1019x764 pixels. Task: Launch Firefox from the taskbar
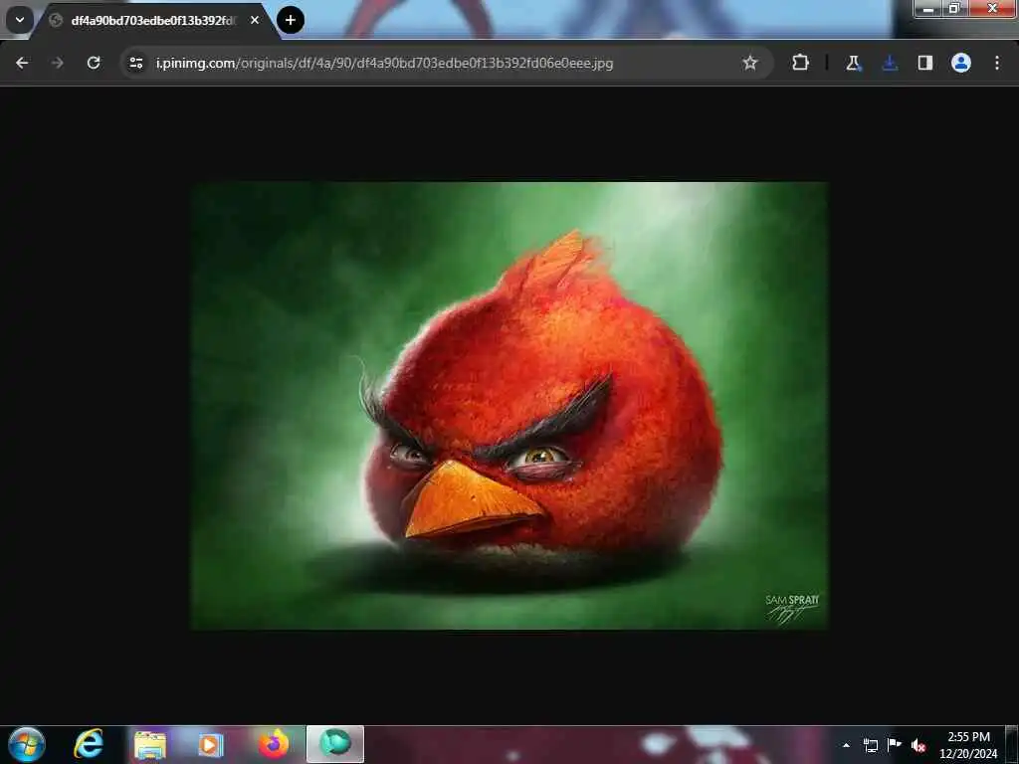274,744
